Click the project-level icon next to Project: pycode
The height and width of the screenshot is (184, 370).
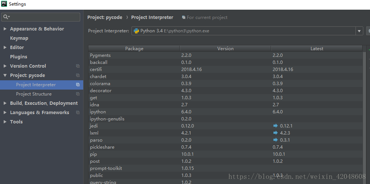click(x=78, y=75)
